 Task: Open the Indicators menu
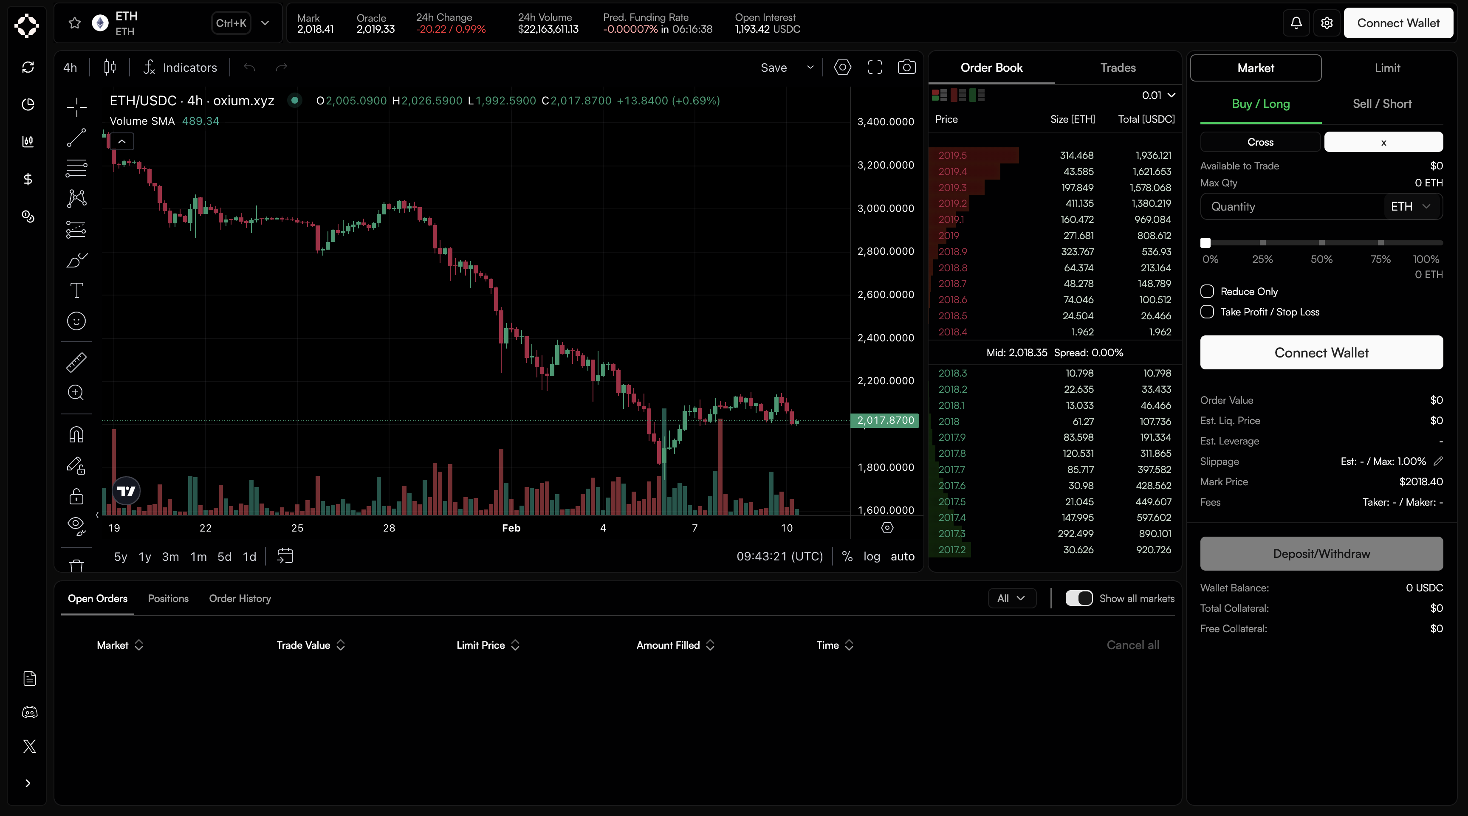(x=181, y=67)
